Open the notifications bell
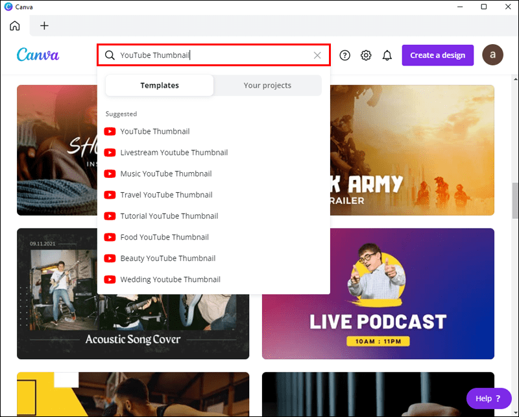This screenshot has height=417, width=519. point(387,55)
